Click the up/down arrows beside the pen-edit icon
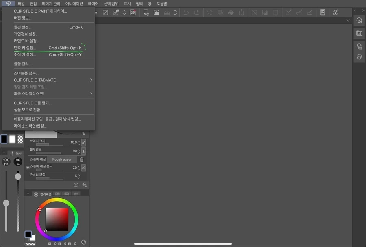This screenshot has height=247, width=366. tap(124, 12)
